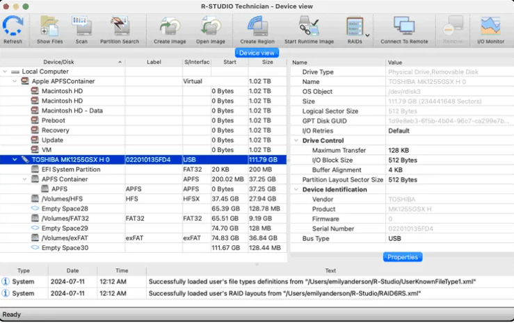This screenshot has width=514, height=323.
Task: Click the Partition Layout Sector Size property
Action: tap(343, 180)
